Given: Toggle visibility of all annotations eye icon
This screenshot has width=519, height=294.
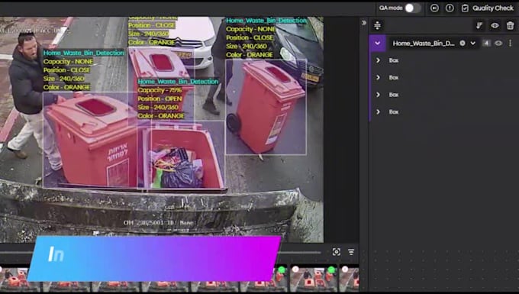Looking at the screenshot, I should (x=495, y=25).
